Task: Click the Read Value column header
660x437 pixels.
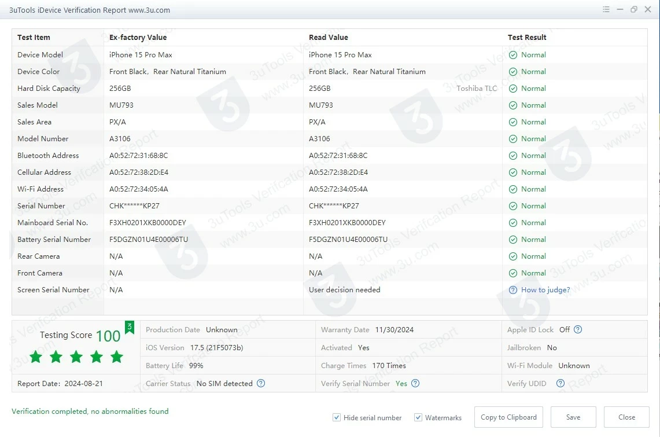Action: [x=329, y=38]
